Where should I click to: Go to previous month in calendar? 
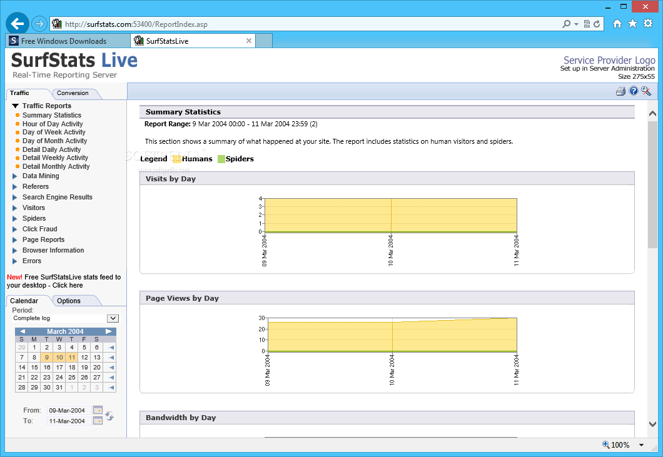23,331
